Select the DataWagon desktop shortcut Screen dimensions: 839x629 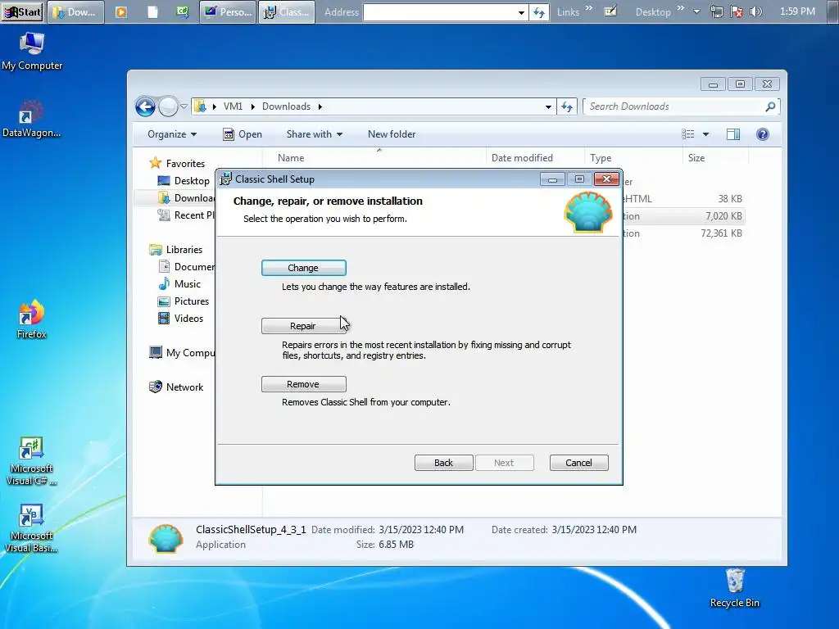[32, 119]
